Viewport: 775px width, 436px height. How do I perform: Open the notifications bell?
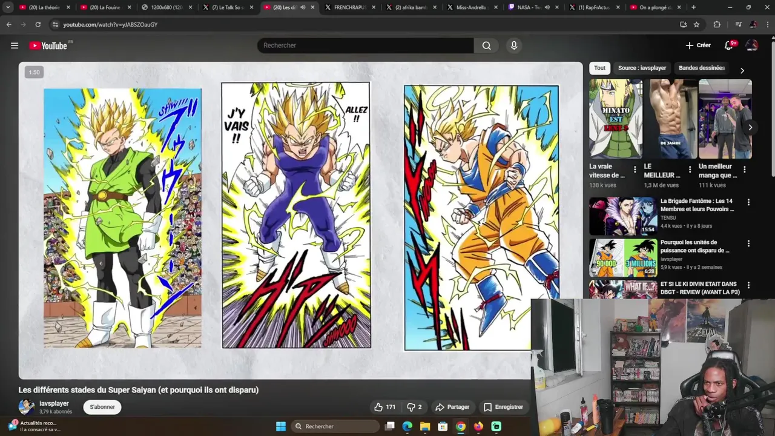pos(729,45)
